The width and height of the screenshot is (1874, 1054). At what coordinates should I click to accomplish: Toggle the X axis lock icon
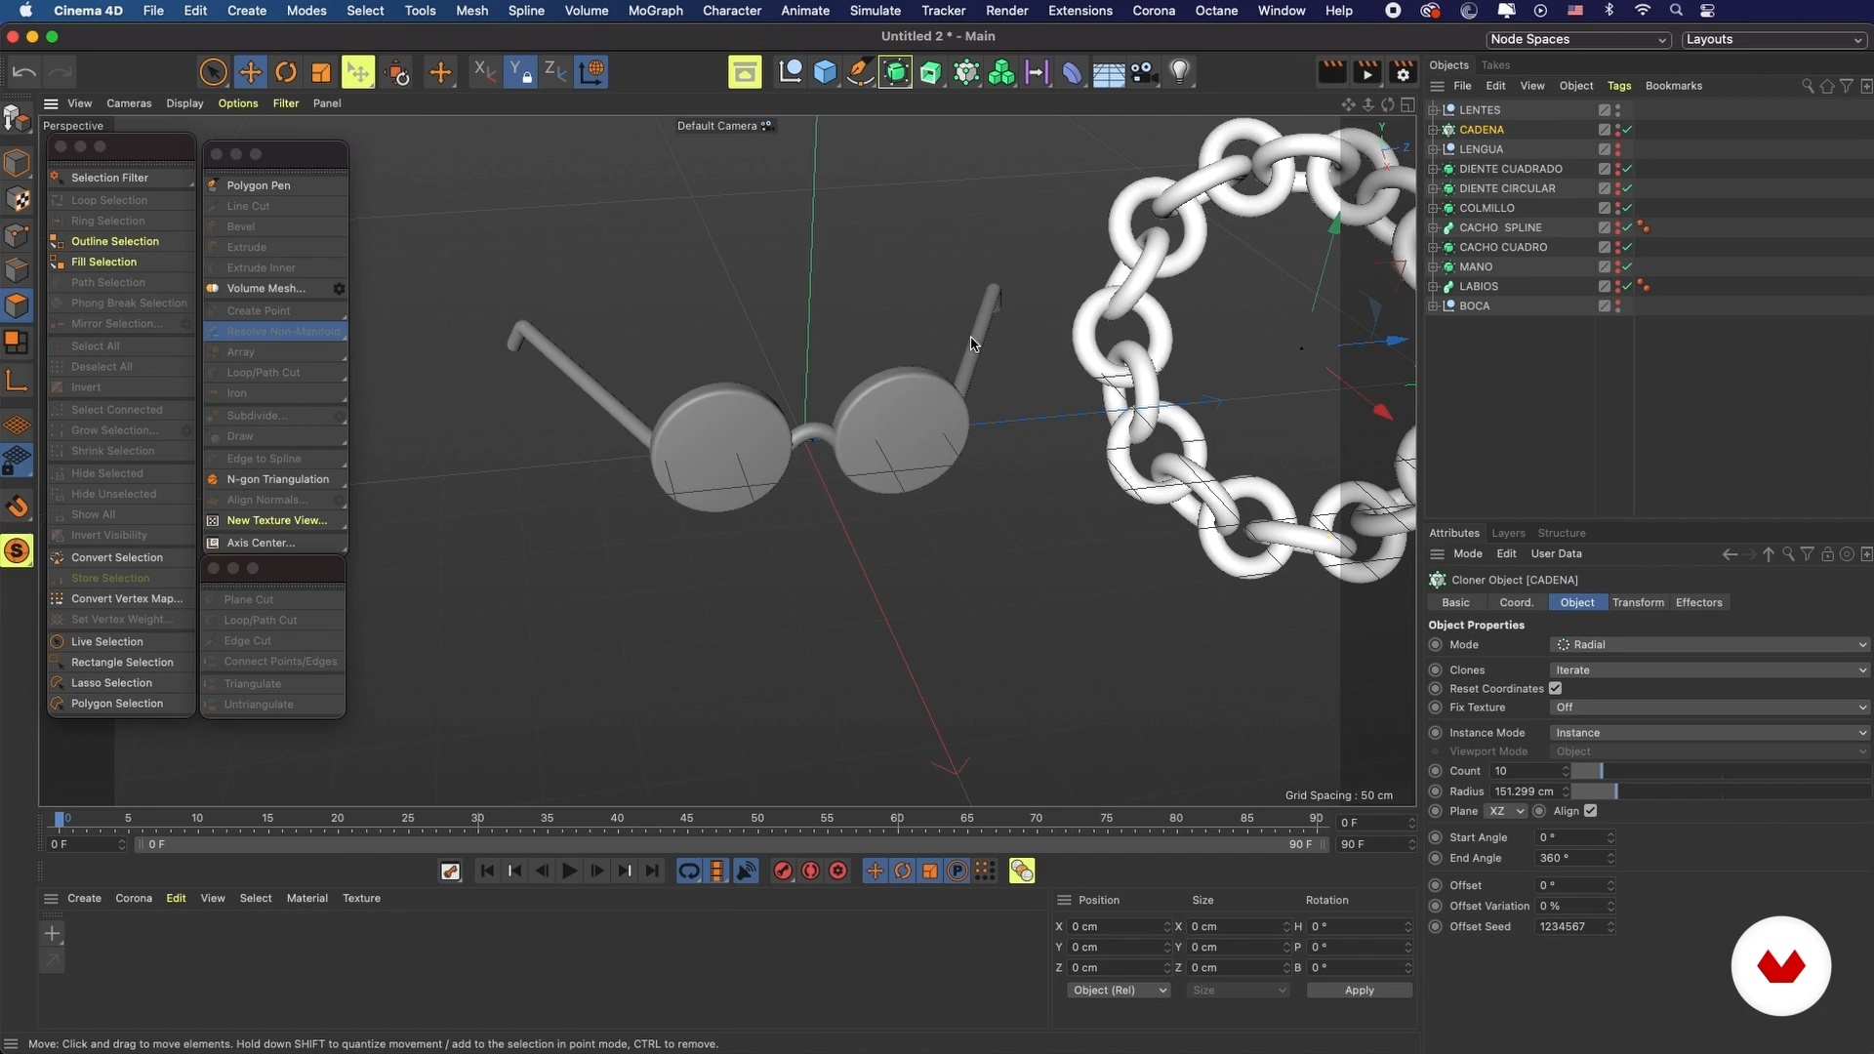[x=484, y=71]
